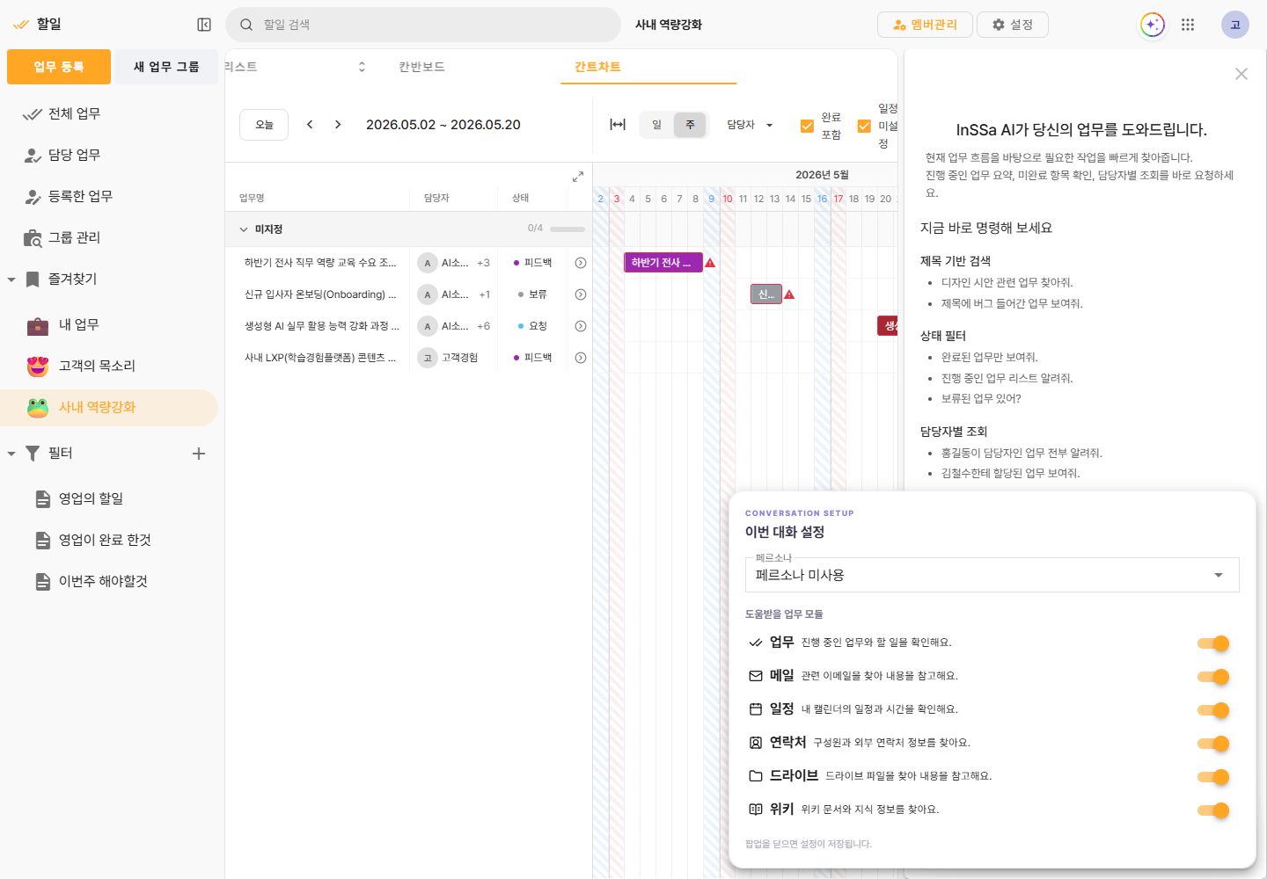
Task: Close the InSSa AI panel
Action: [x=1241, y=74]
